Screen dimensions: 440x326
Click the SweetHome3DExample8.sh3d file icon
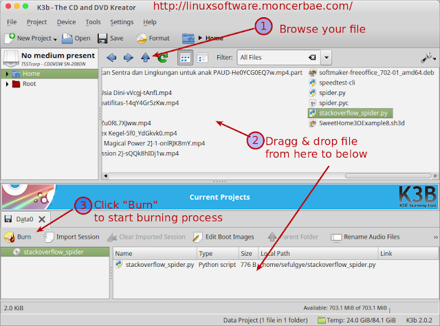point(312,123)
